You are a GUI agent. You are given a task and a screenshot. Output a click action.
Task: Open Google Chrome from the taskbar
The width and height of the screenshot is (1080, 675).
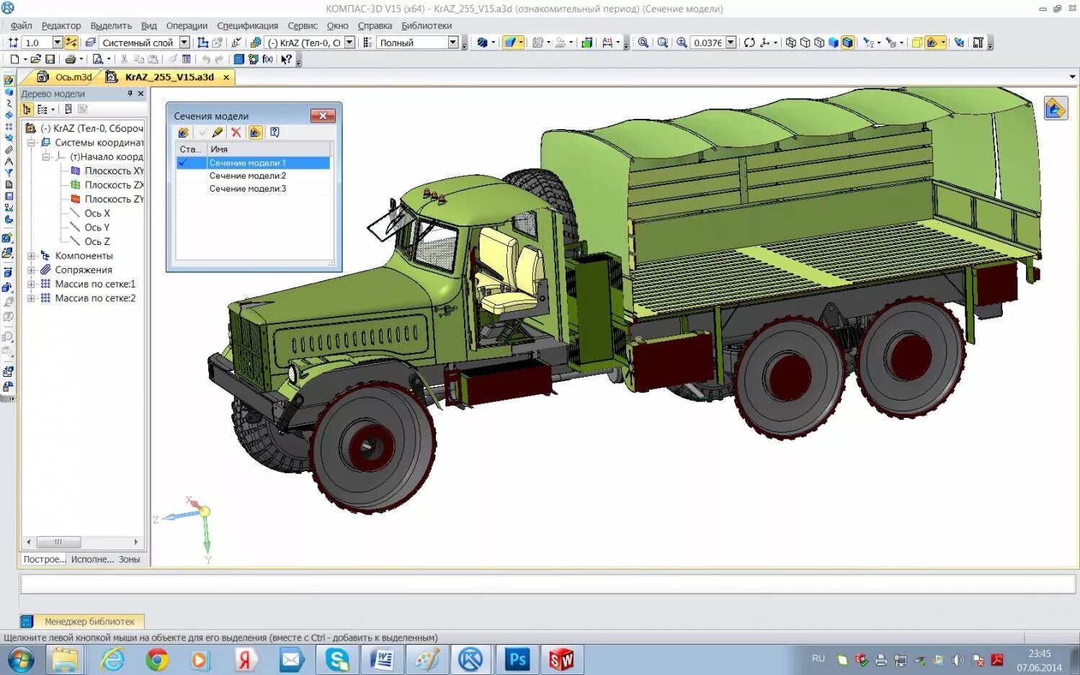pos(157,659)
